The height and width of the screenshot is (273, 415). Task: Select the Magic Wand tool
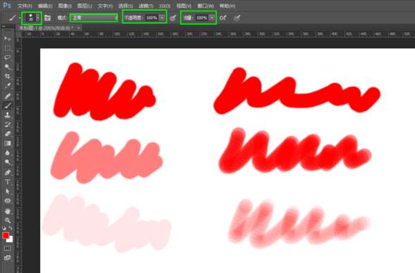coord(8,67)
